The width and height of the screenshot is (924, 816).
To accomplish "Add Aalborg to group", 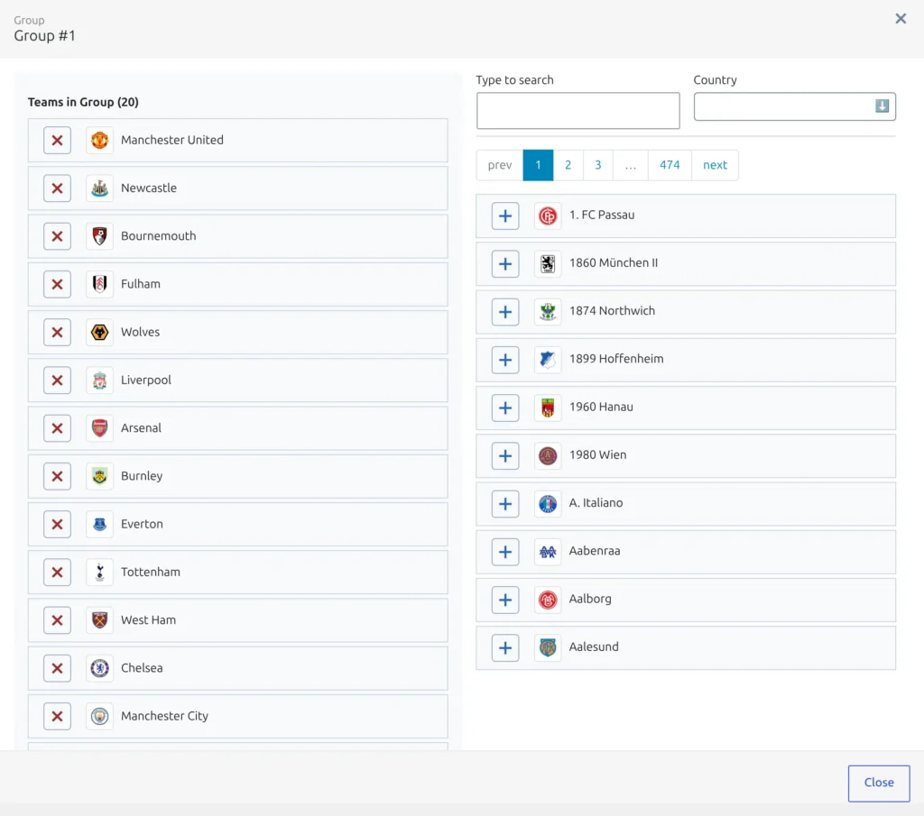I will click(505, 600).
